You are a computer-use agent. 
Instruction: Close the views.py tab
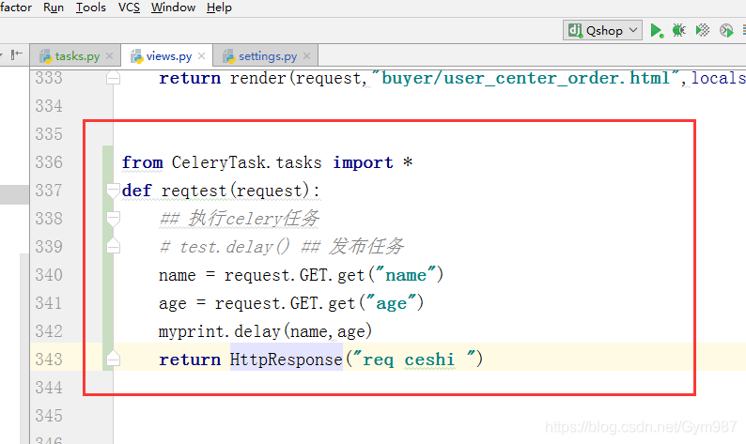coord(201,56)
